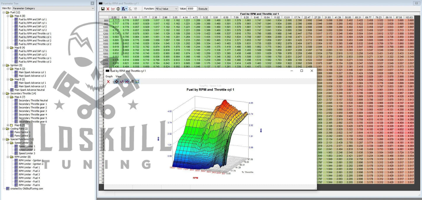The height and width of the screenshot is (200, 422).
Task: Click the surface plane icon in graph toolbar
Action: (x=132, y=82)
